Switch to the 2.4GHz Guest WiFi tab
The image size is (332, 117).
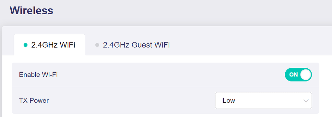point(133,45)
